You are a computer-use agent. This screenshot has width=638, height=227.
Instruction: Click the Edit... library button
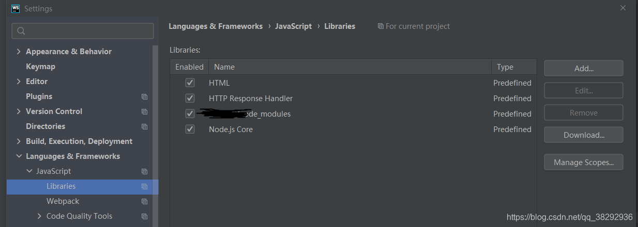click(x=584, y=90)
